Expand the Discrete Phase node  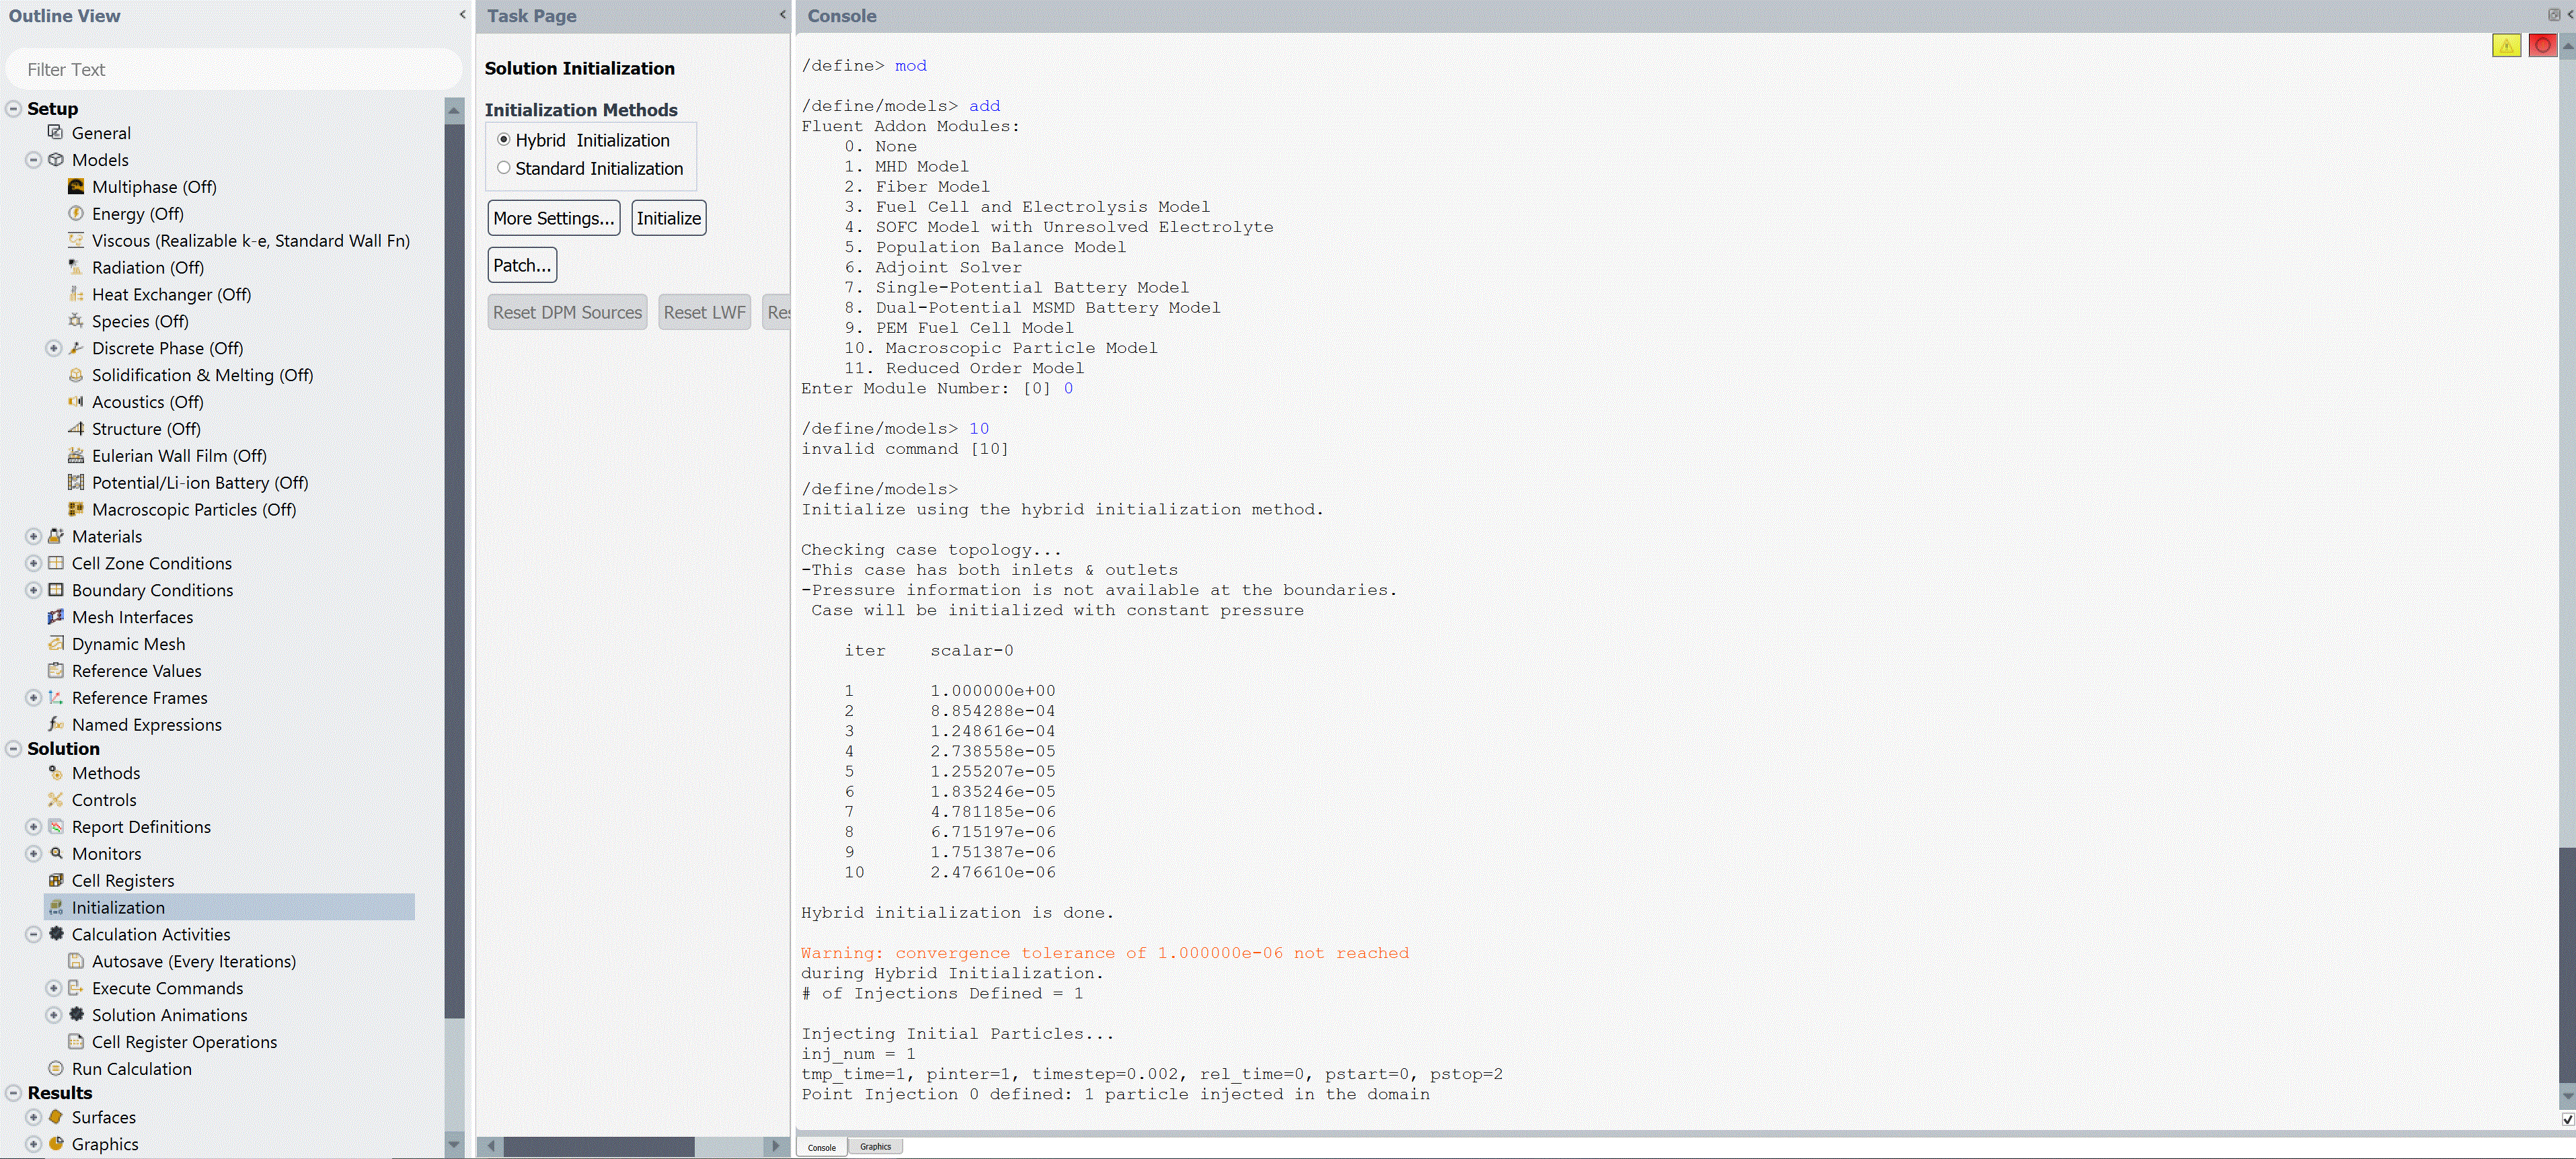tap(54, 349)
